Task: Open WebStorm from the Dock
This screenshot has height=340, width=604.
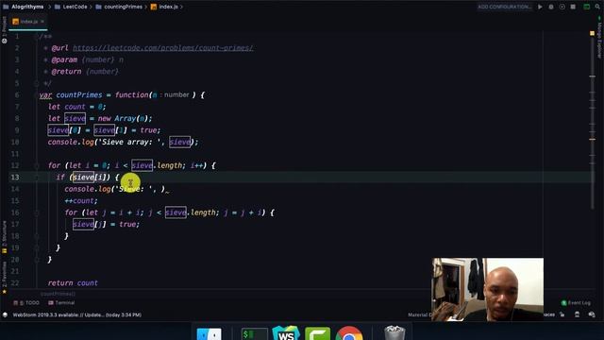Action: point(285,333)
